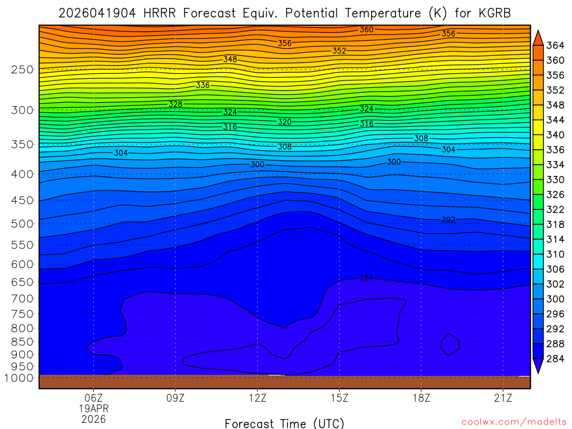Click the 334 value on the color scale

[x=555, y=165]
